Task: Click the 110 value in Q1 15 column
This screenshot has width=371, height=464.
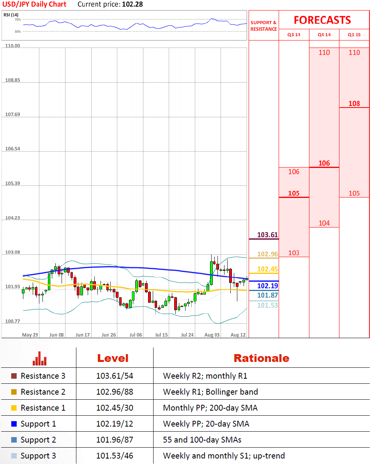Action: [x=354, y=53]
